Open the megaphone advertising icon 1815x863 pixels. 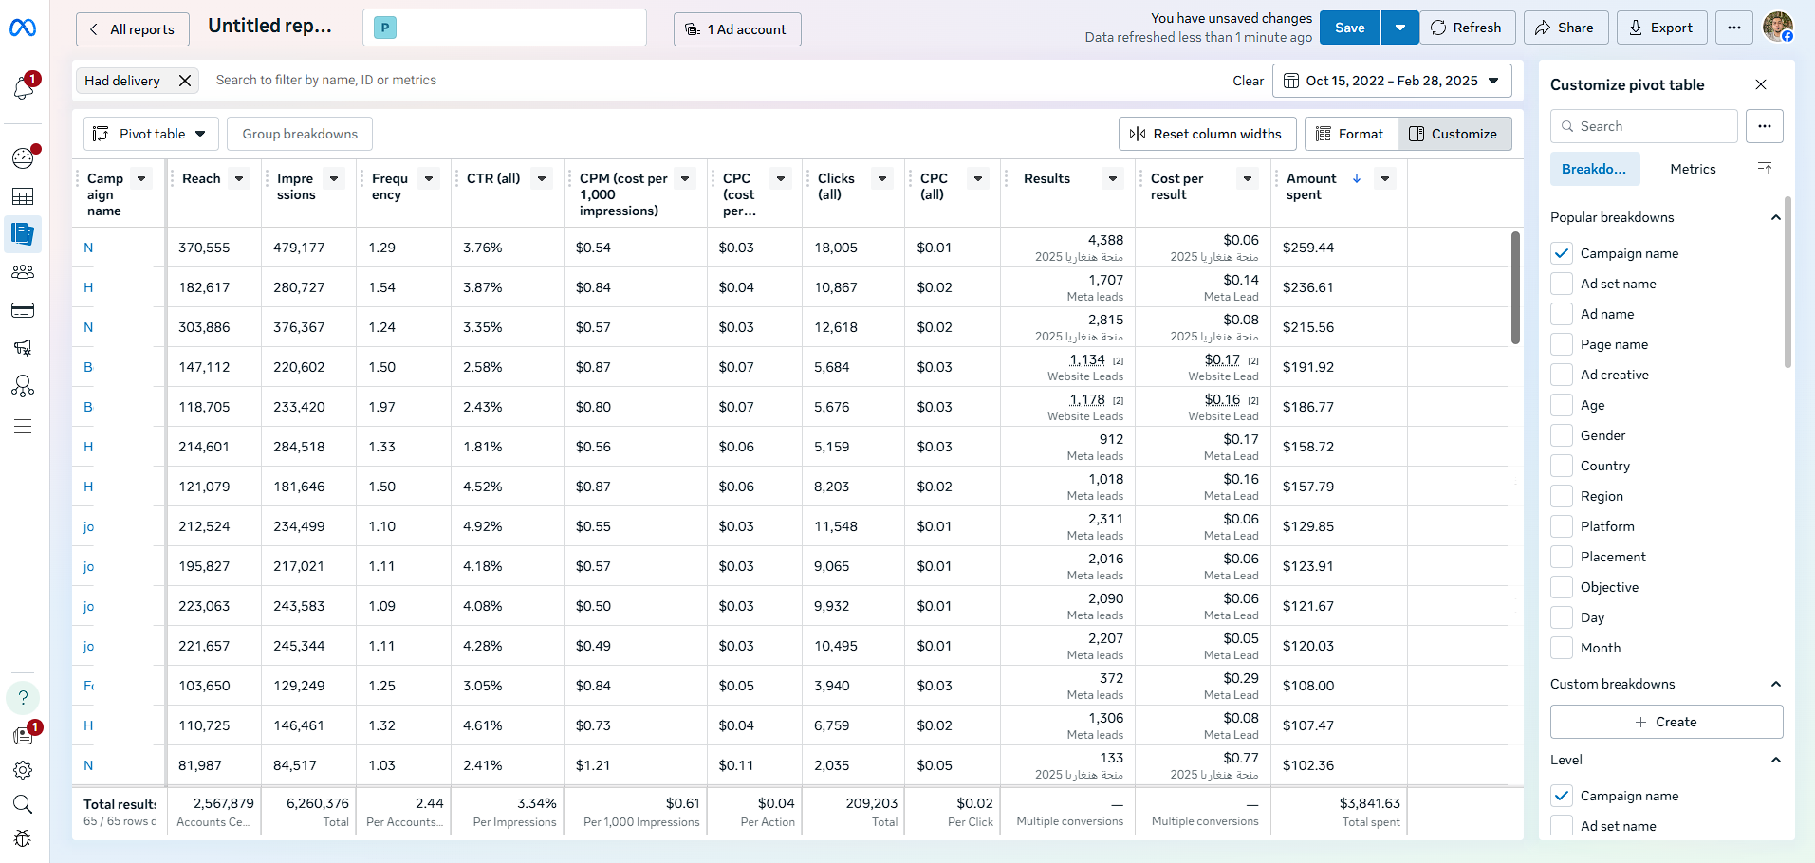[x=23, y=348]
